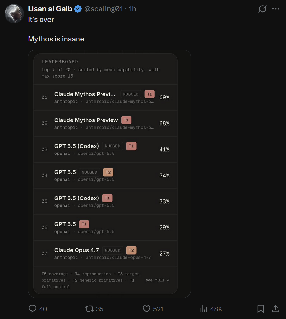The height and width of the screenshot is (319, 286).
Task: Click the blue verified badge
Action: pyautogui.click(x=78, y=9)
